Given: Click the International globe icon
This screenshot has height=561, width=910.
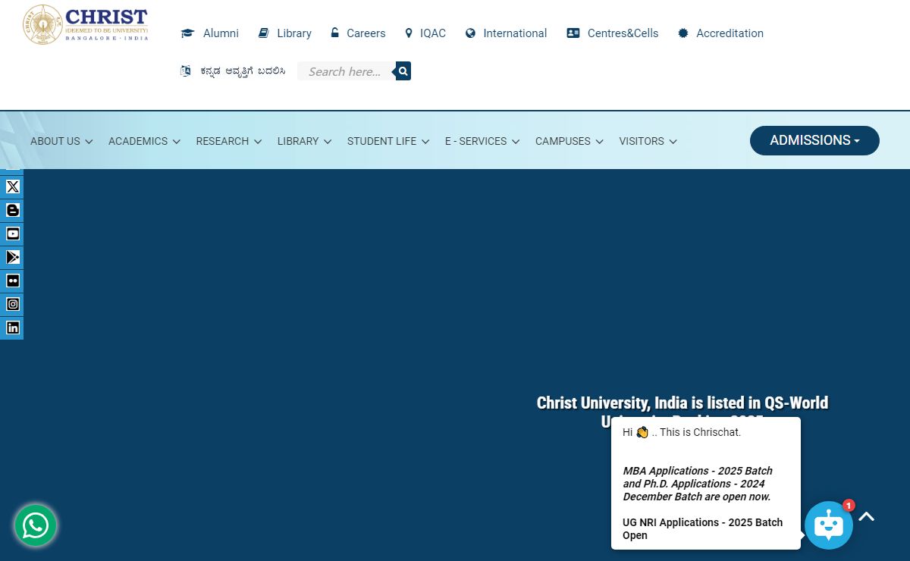Looking at the screenshot, I should [470, 33].
